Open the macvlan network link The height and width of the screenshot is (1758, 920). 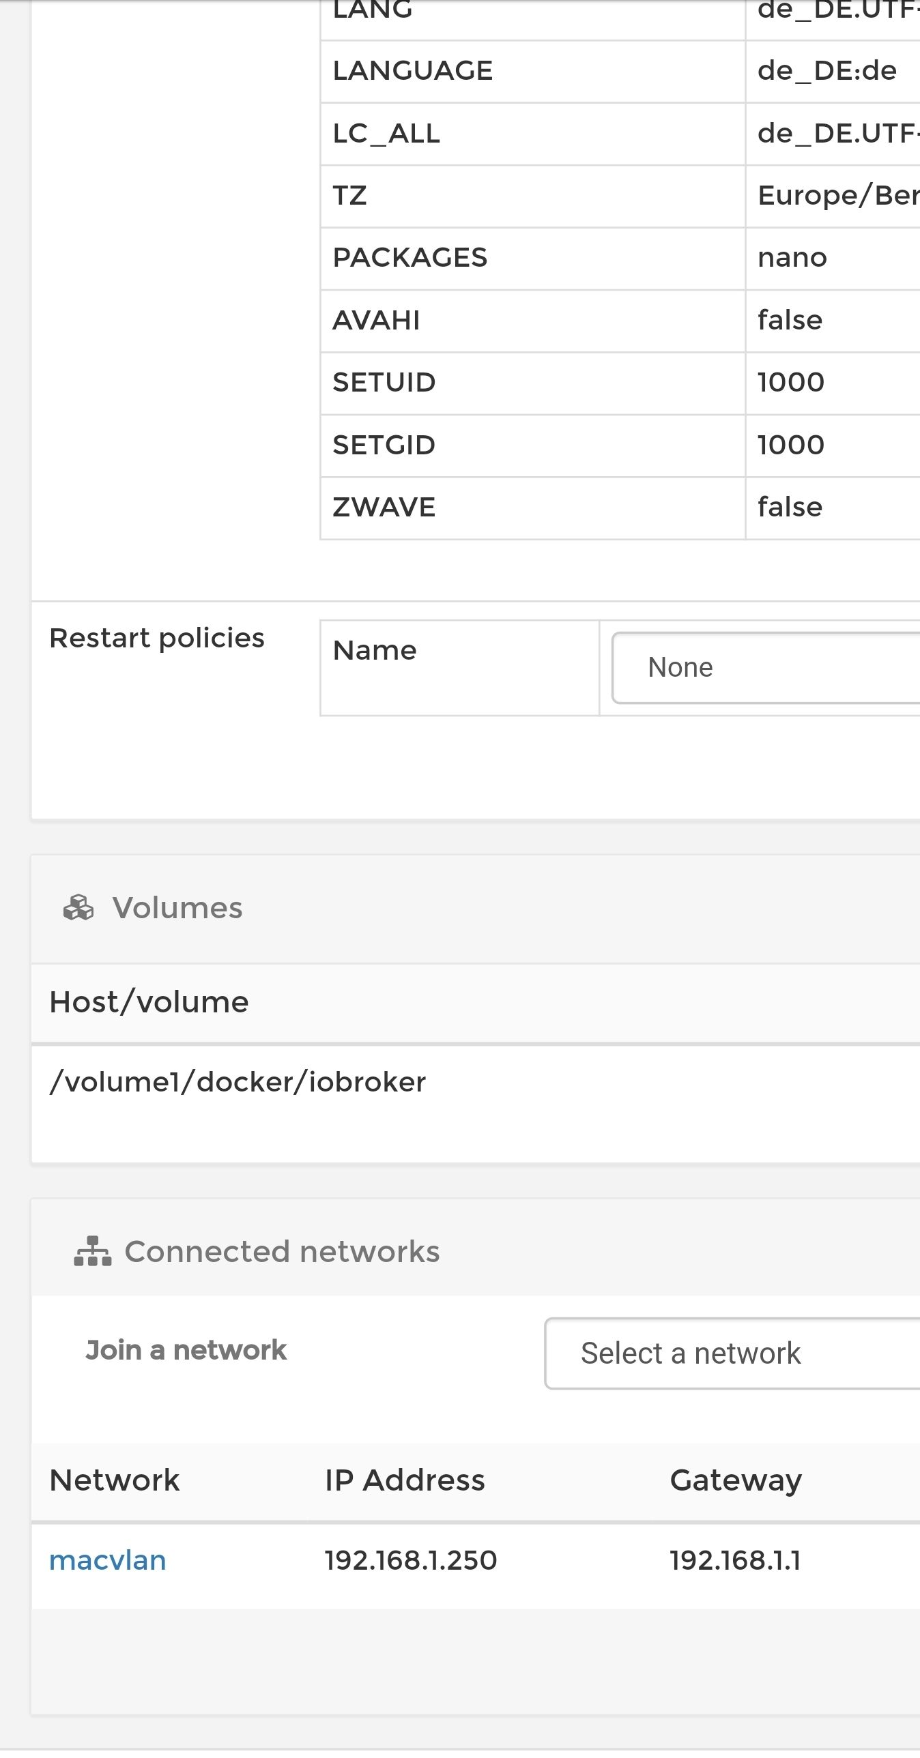point(108,1561)
